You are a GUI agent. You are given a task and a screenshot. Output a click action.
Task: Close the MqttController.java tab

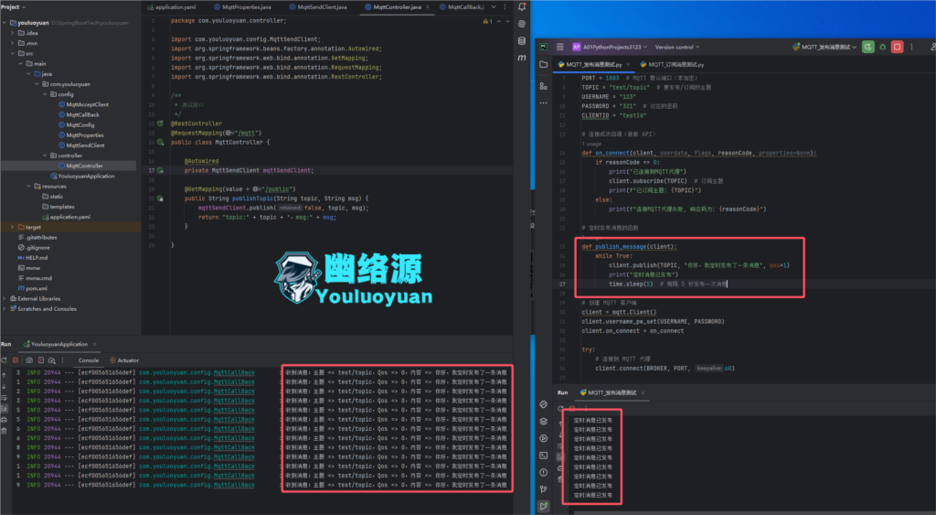pyautogui.click(x=428, y=6)
